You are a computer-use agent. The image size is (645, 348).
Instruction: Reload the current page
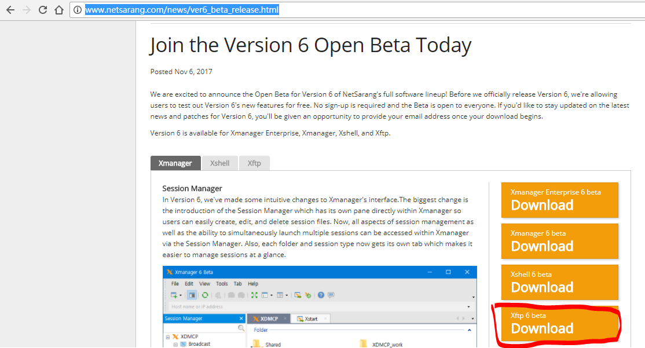click(x=43, y=10)
